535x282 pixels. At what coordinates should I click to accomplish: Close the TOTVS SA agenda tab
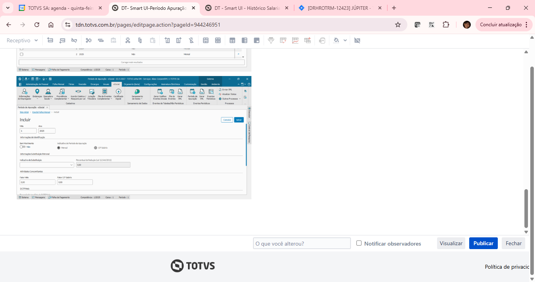pos(100,8)
